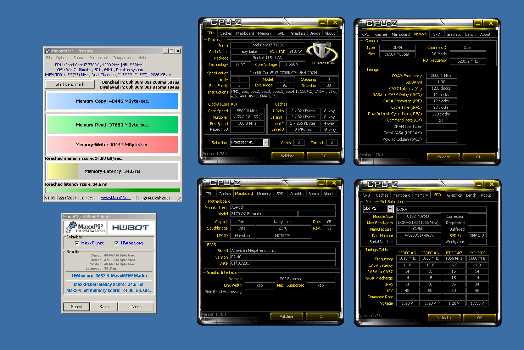
Task: Click the Memory-Read green result bar
Action: [x=113, y=125]
